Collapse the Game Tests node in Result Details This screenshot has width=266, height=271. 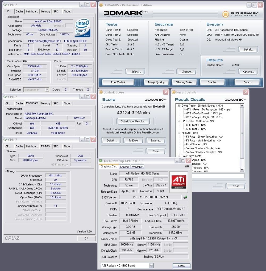(179, 105)
